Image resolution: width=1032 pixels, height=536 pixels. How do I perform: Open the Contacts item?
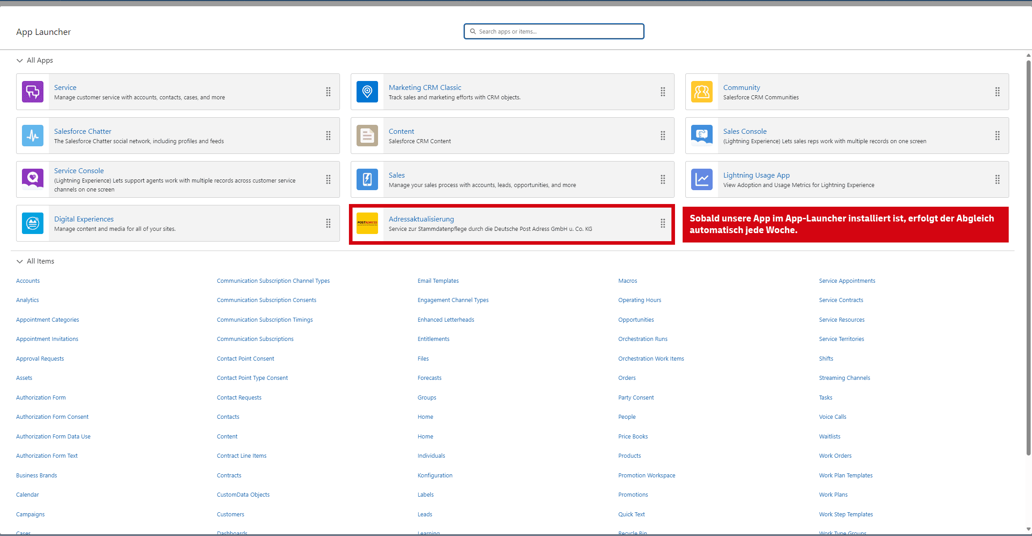[228, 417]
